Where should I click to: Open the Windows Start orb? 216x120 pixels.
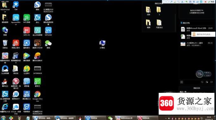pos(3,118)
